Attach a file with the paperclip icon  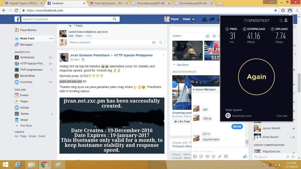(x=220, y=156)
